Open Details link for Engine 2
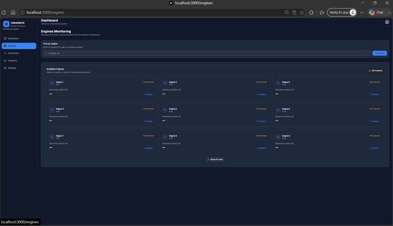The image size is (393, 226). point(262,95)
